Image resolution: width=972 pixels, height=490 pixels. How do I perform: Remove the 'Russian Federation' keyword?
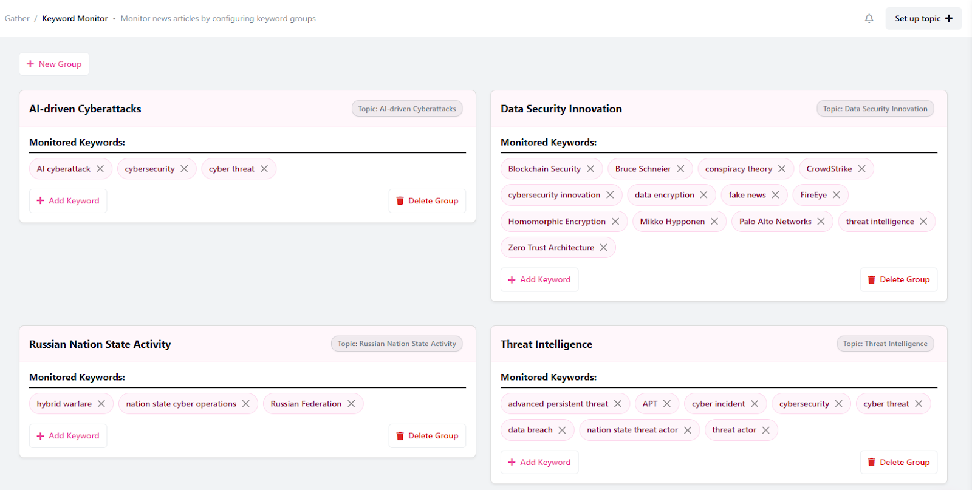351,404
